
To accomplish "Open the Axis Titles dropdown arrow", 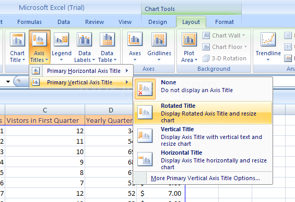I will point(46,60).
